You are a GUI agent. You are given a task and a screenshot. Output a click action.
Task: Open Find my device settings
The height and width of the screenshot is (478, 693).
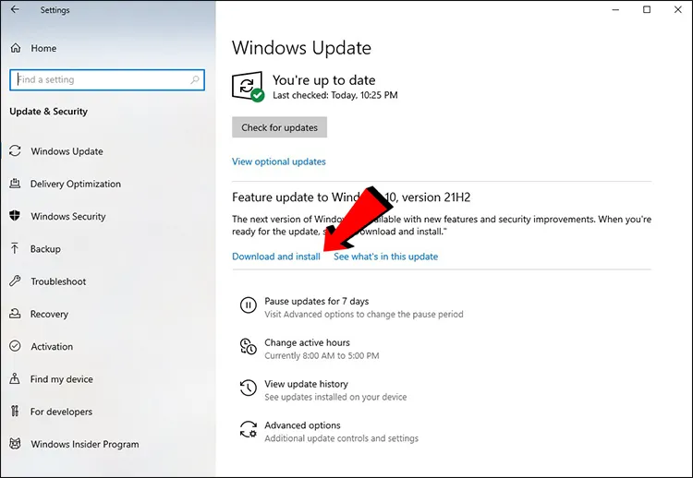(61, 379)
